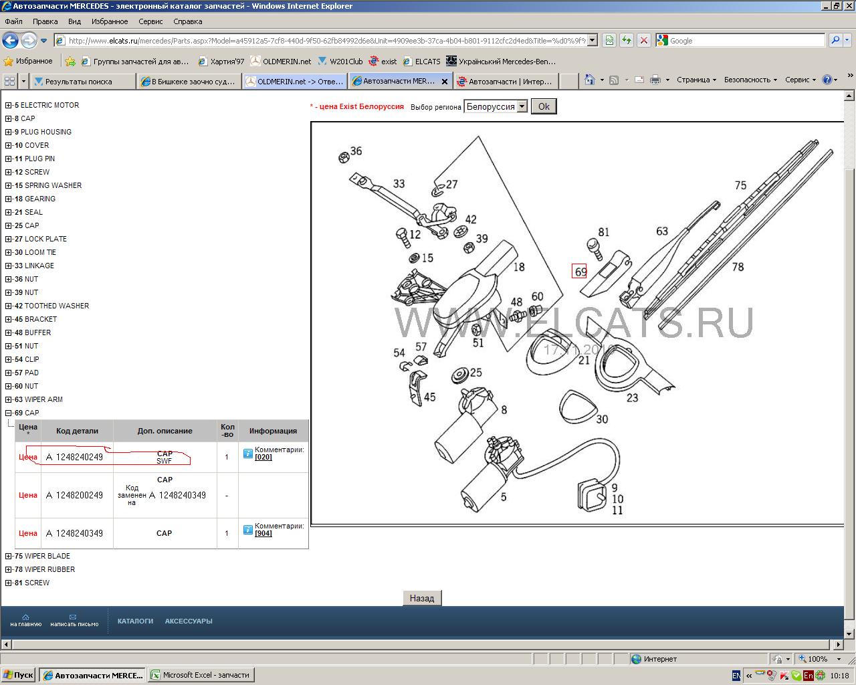The height and width of the screenshot is (685, 856).
Task: Switch to 'Автозапчасти | Интер...' tab
Action: 506,81
